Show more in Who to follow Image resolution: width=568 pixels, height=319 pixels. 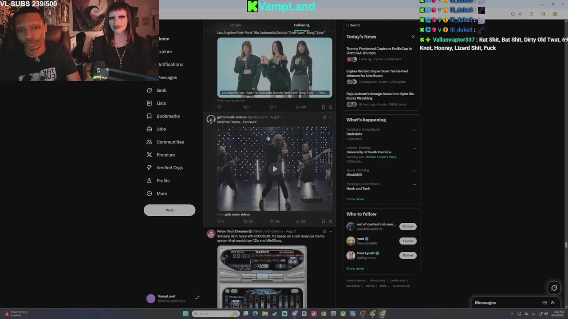click(x=355, y=268)
